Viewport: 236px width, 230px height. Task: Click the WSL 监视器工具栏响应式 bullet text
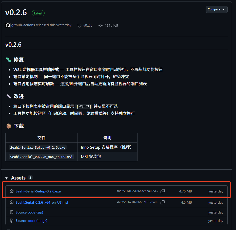click(36, 69)
